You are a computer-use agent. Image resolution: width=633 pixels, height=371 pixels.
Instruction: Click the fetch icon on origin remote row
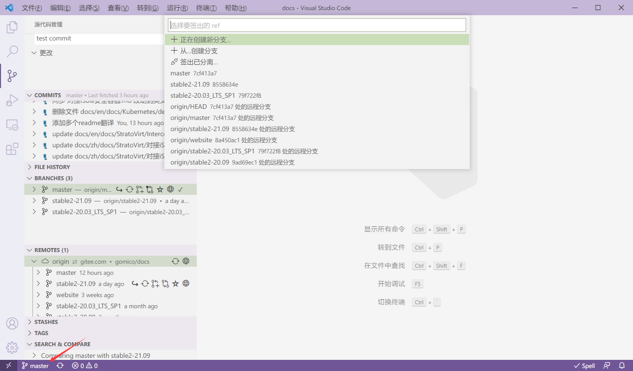click(175, 261)
